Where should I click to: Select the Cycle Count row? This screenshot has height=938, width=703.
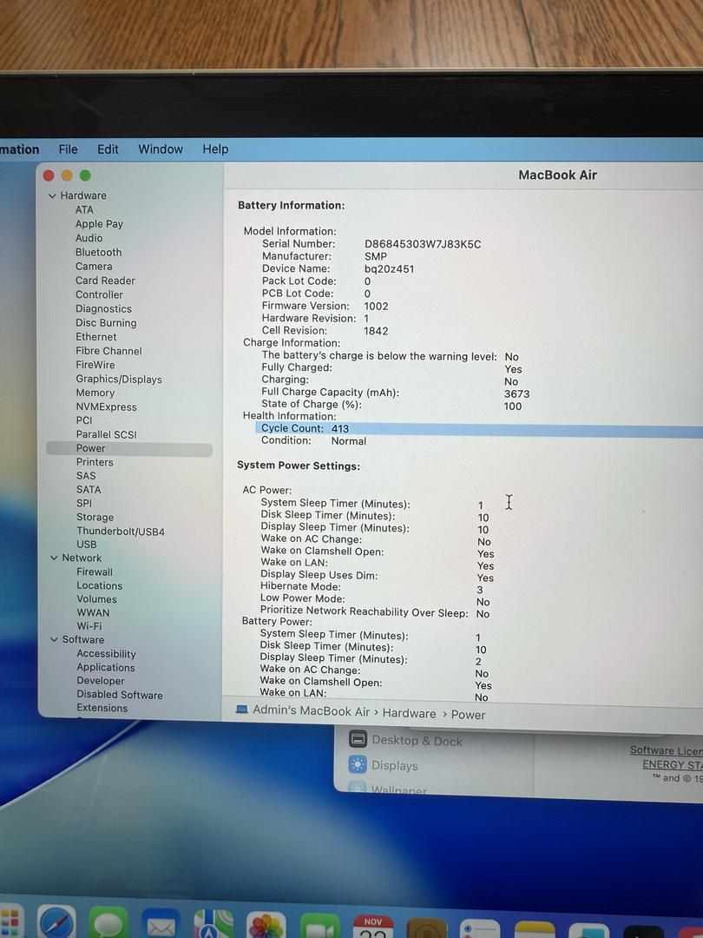click(305, 429)
